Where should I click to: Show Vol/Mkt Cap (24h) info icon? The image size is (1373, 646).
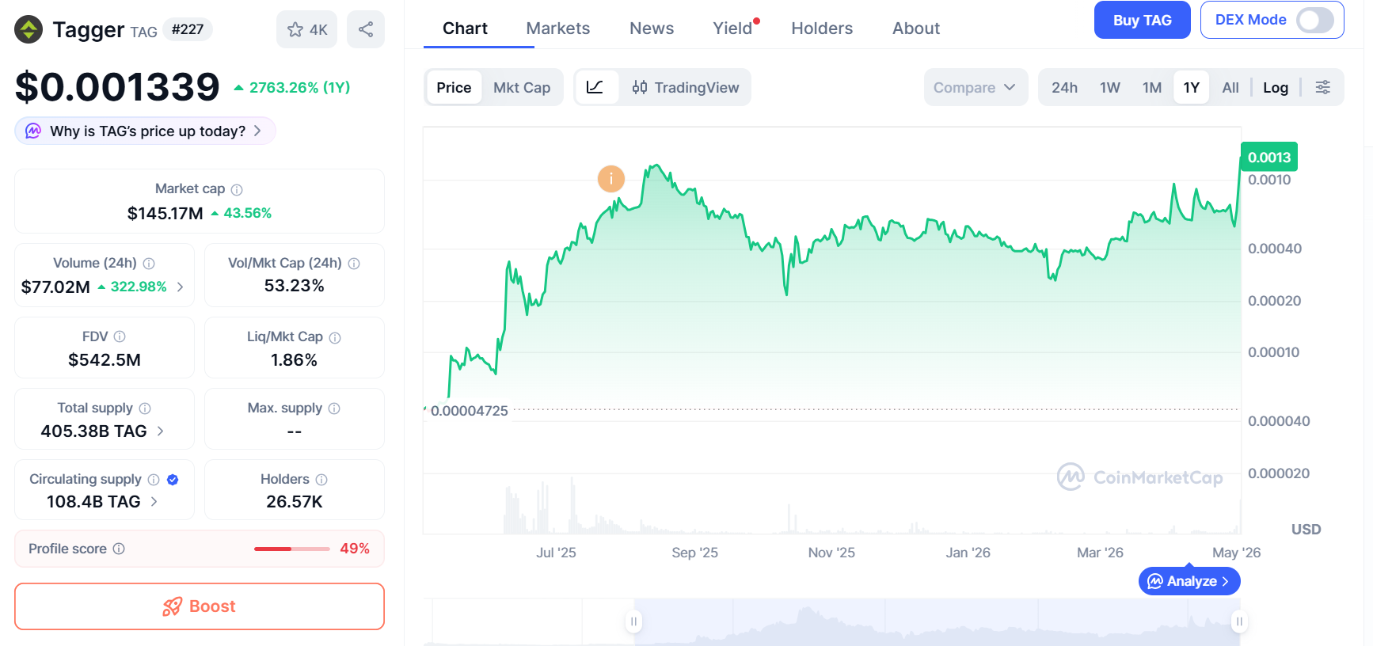pos(354,264)
